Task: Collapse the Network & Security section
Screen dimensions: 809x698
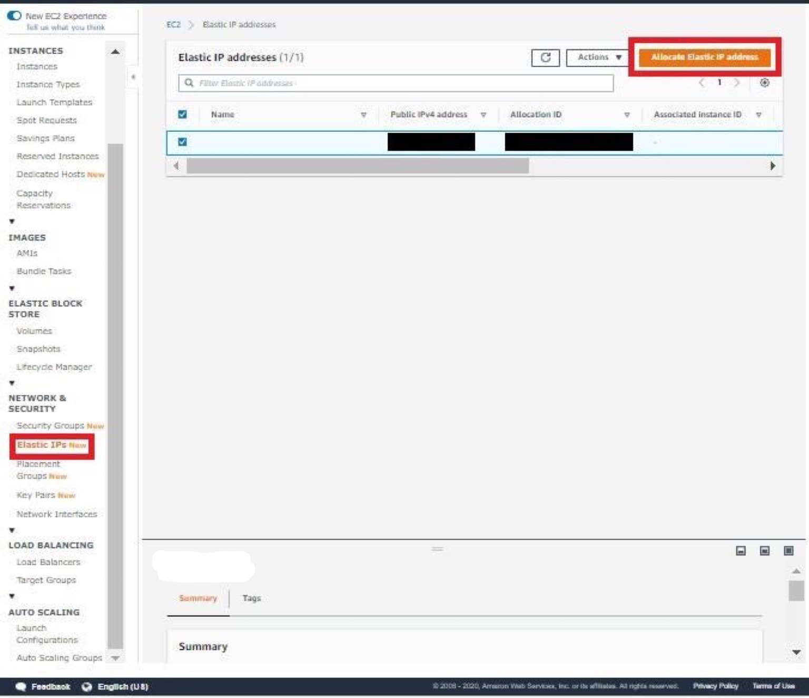Action: [x=12, y=383]
